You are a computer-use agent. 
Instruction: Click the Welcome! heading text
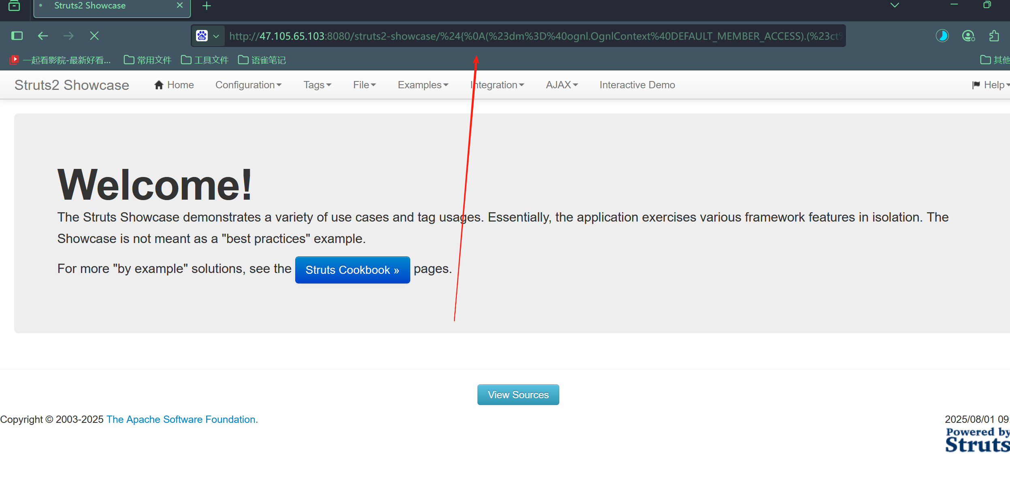point(155,185)
